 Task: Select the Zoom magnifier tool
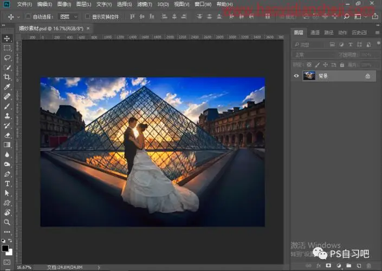click(x=7, y=222)
